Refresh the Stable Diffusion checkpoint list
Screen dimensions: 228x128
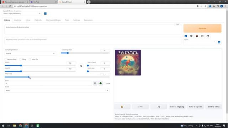tap(45, 14)
